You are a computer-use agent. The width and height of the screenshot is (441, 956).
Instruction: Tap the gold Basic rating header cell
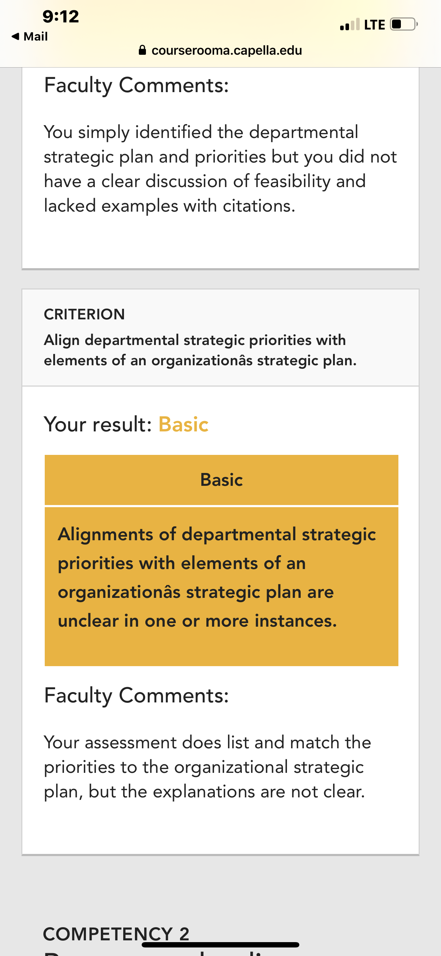coord(222,480)
